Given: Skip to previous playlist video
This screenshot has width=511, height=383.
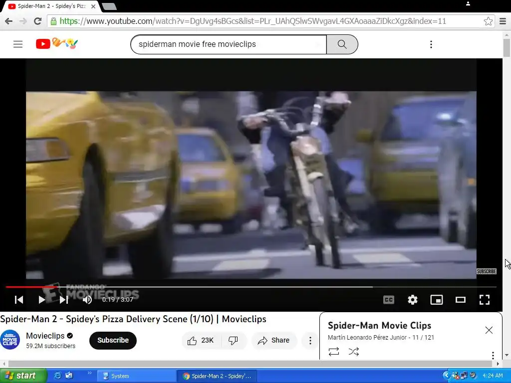Looking at the screenshot, I should [x=19, y=300].
